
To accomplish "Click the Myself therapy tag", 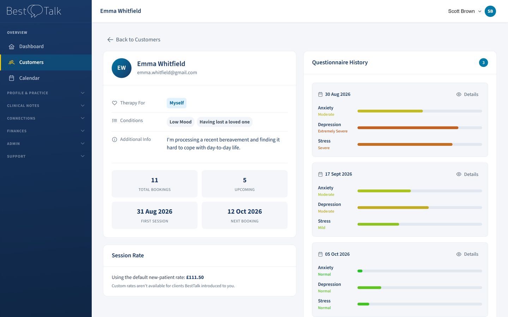I will tap(176, 103).
